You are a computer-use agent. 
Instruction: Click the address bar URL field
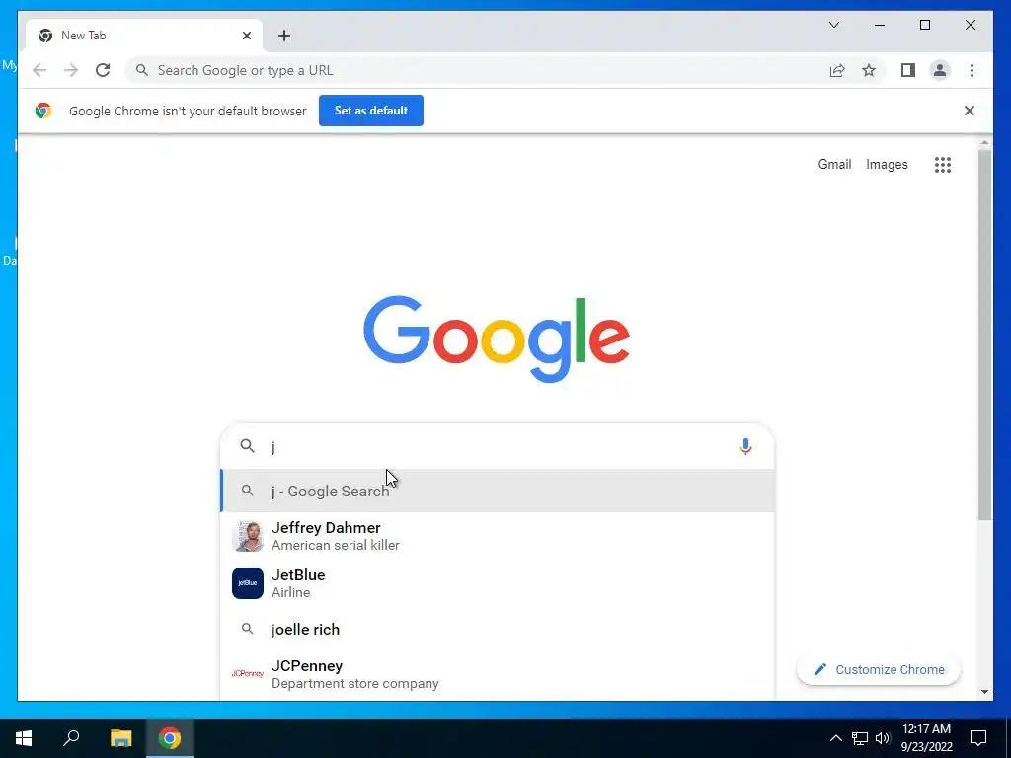tap(478, 70)
